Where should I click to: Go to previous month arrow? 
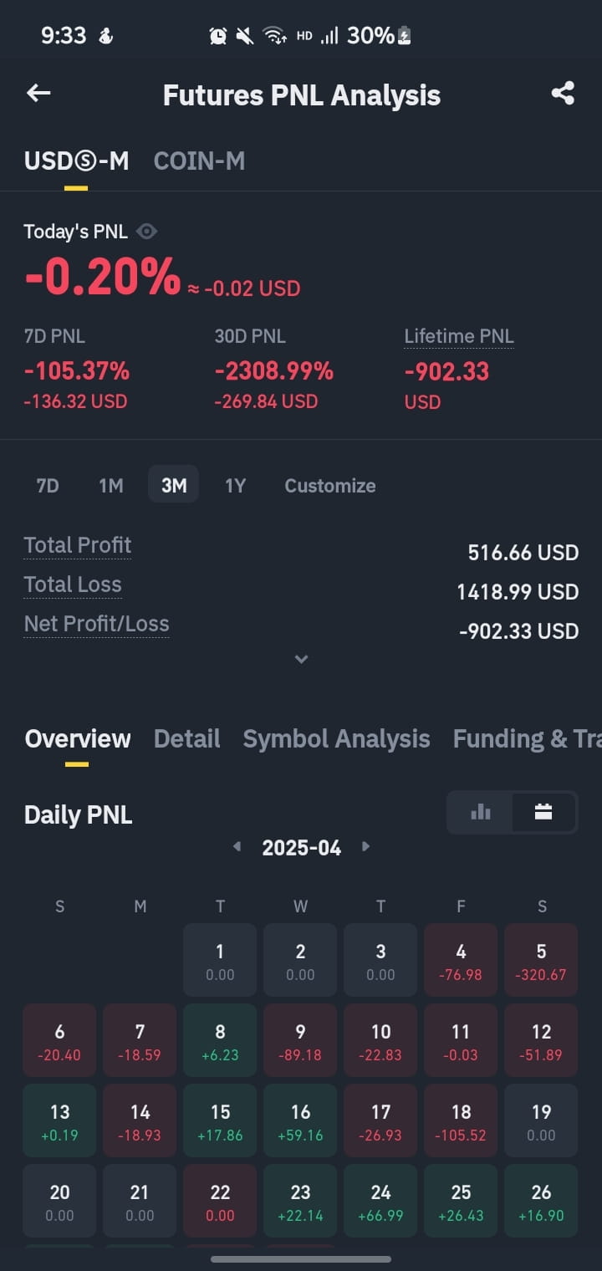(237, 846)
